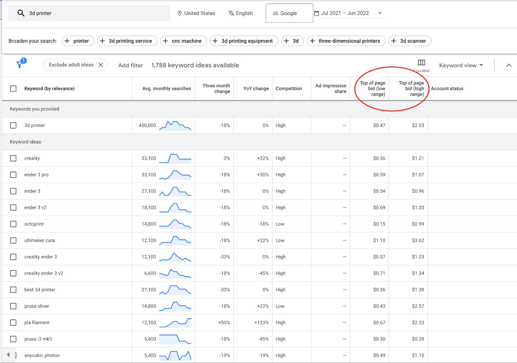Open the Keyword view dropdown
517x363 pixels.
[461, 65]
